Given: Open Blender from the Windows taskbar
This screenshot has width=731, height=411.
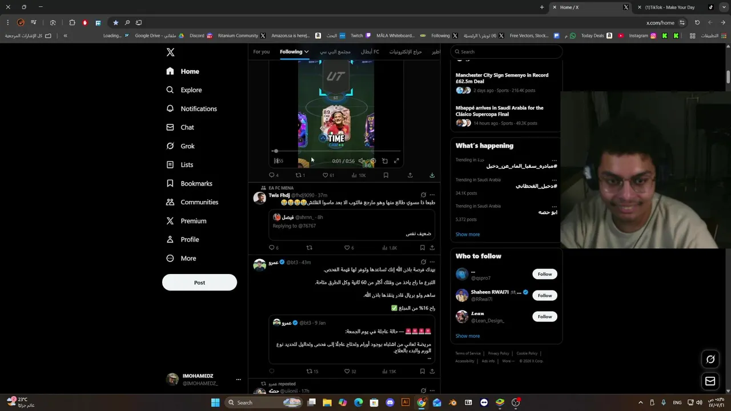Looking at the screenshot, I should 453,402.
